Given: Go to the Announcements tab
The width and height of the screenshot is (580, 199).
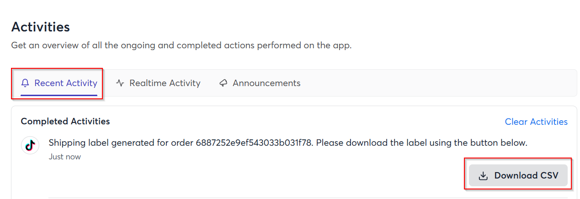Looking at the screenshot, I should pos(260,83).
